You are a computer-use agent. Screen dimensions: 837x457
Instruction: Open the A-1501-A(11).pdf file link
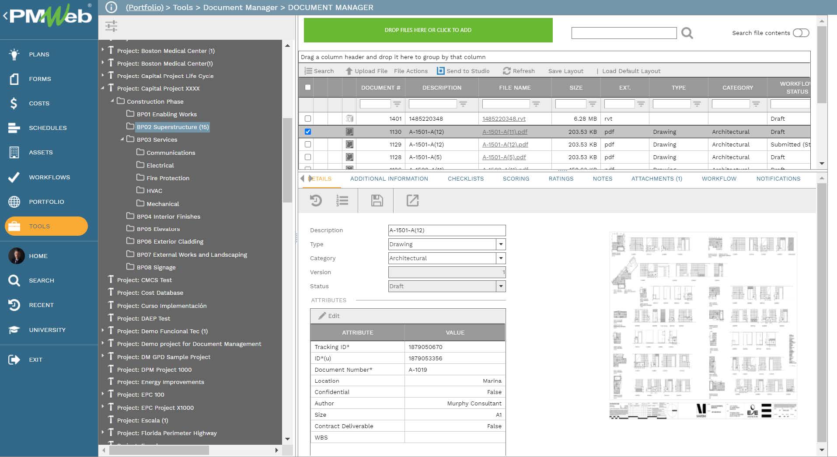pyautogui.click(x=505, y=131)
